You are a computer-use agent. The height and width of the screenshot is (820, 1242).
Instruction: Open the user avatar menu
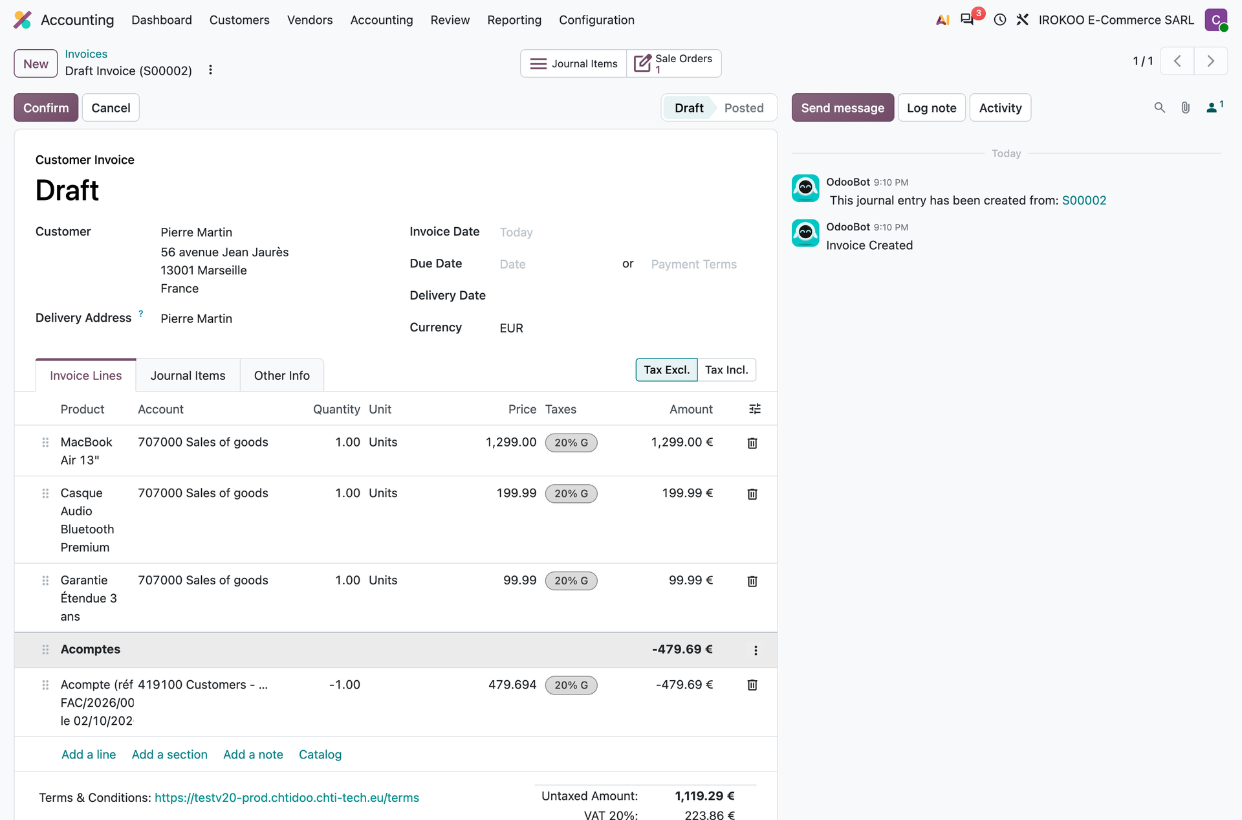[1216, 20]
